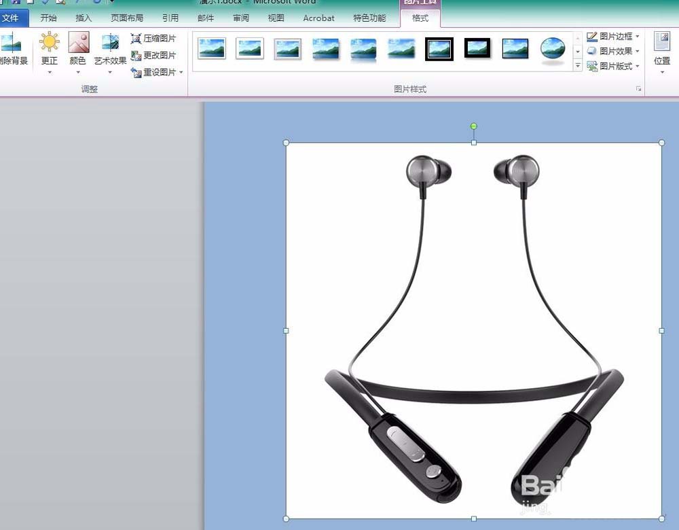Expand the 更正 dropdown arrow
Image resolution: width=679 pixels, height=530 pixels.
tap(50, 73)
